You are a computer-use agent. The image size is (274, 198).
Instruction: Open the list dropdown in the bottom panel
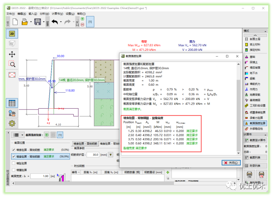pyautogui.click(x=18, y=135)
